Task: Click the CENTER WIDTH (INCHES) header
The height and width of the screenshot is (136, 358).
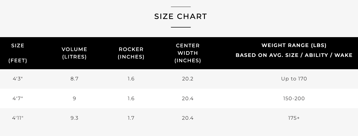Action: coord(188,53)
